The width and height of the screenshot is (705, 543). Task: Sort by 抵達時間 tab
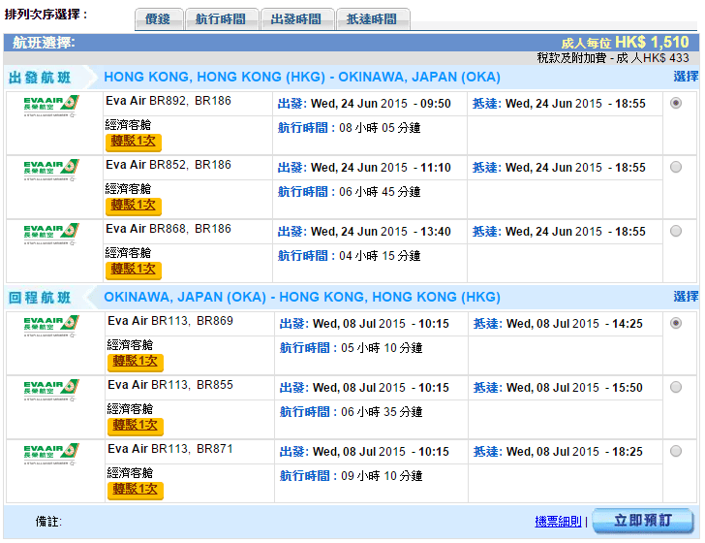372,19
